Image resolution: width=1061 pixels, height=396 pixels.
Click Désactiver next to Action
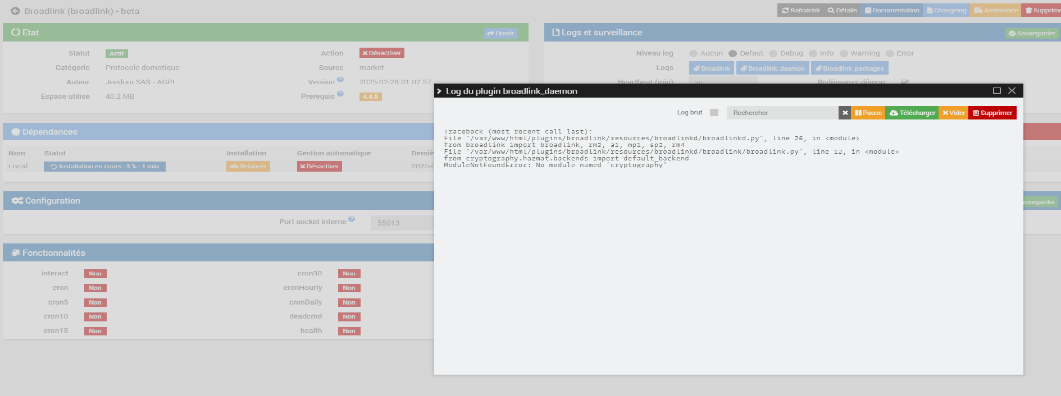coord(382,53)
